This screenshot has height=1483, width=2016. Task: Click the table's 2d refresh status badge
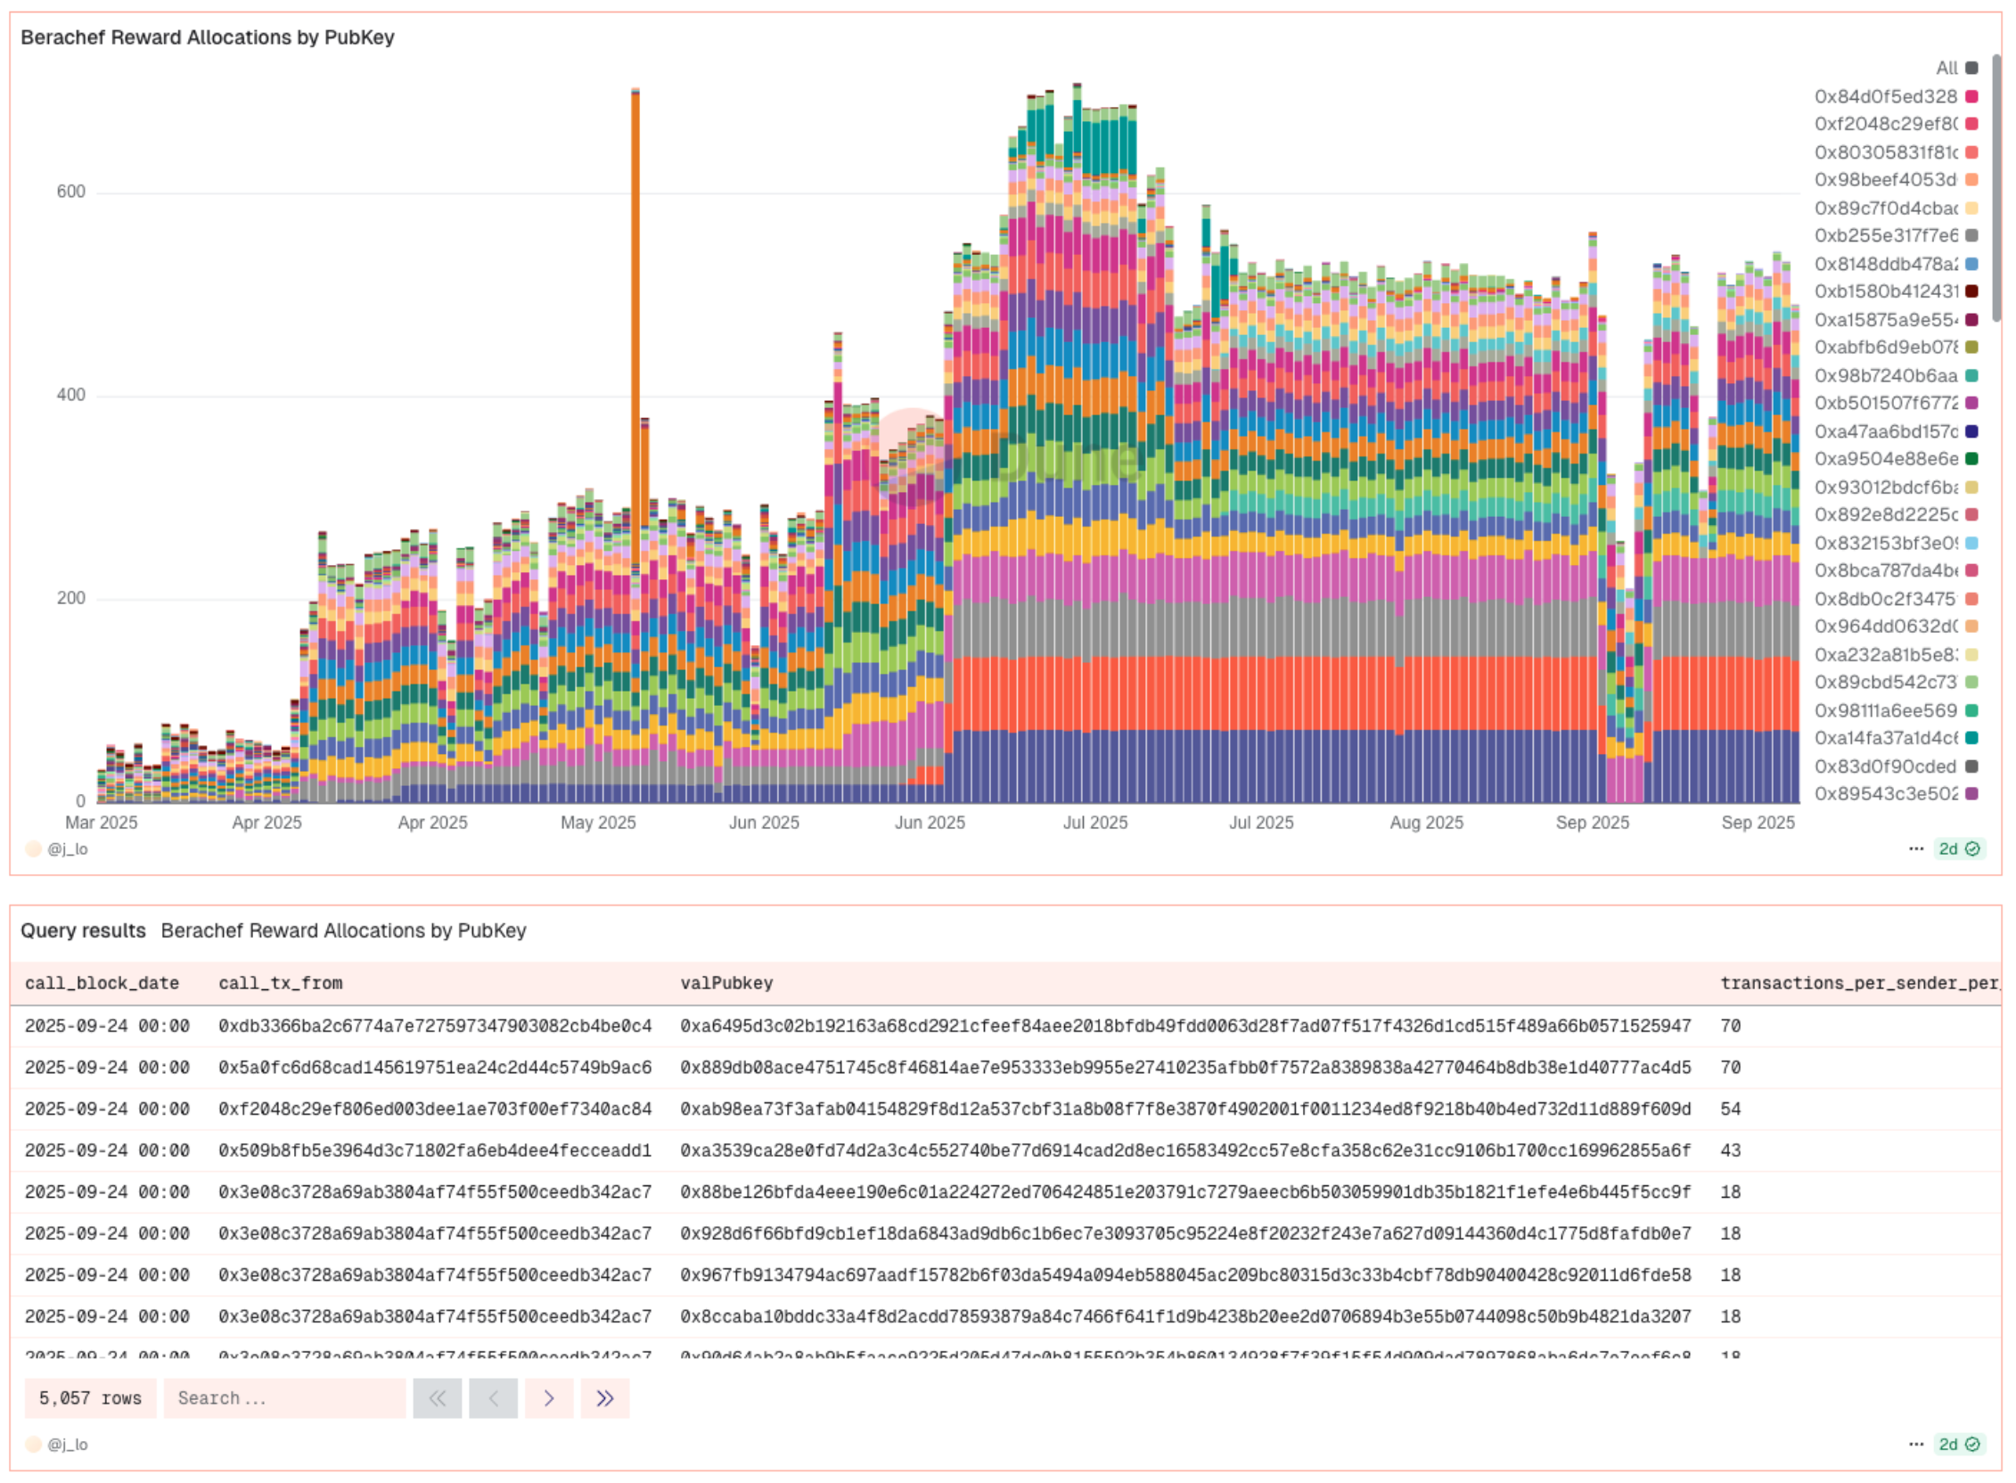pyautogui.click(x=1959, y=1444)
